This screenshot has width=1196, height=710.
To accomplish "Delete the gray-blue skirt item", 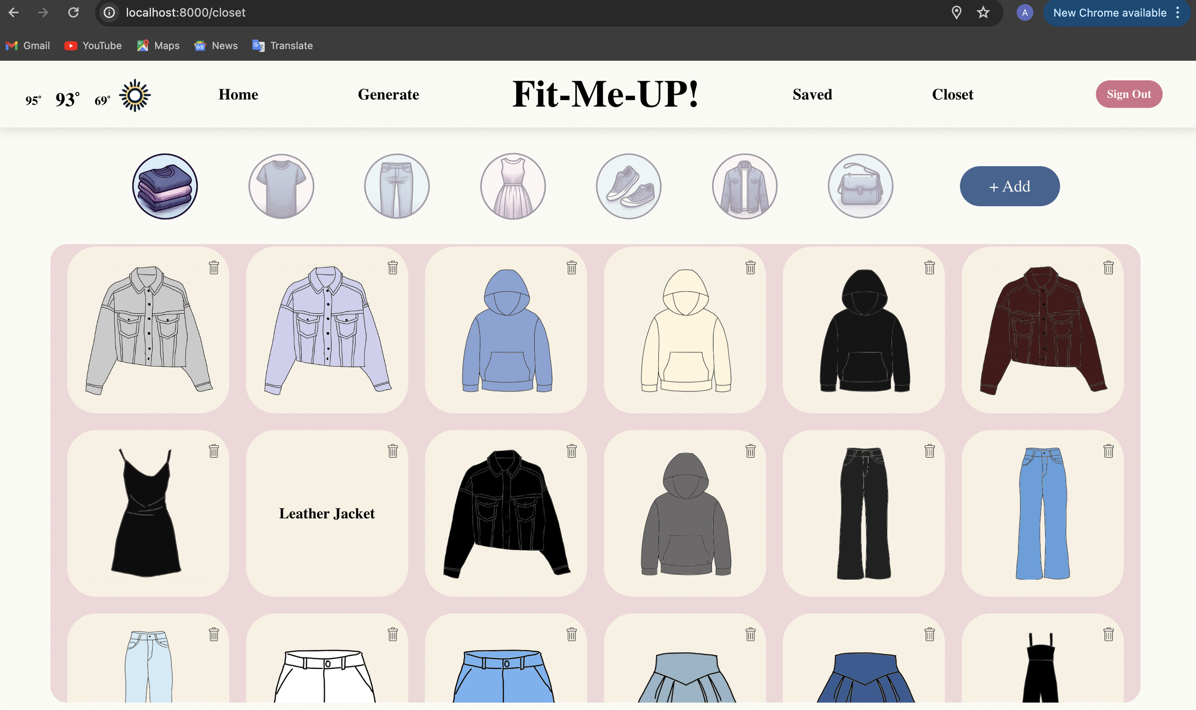I will 751,634.
